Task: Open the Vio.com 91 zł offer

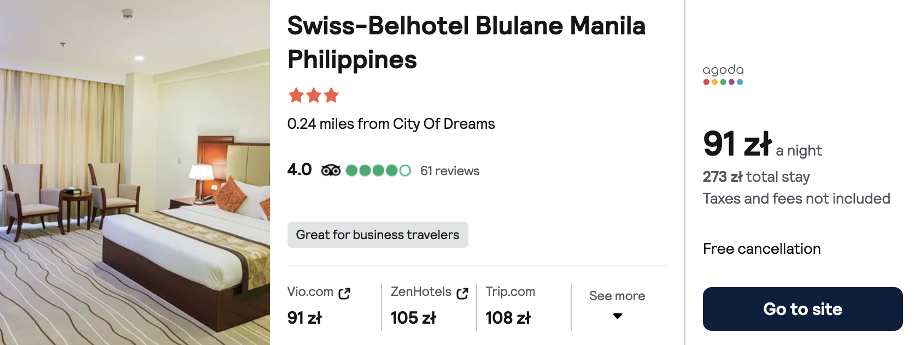Action: coord(305,317)
